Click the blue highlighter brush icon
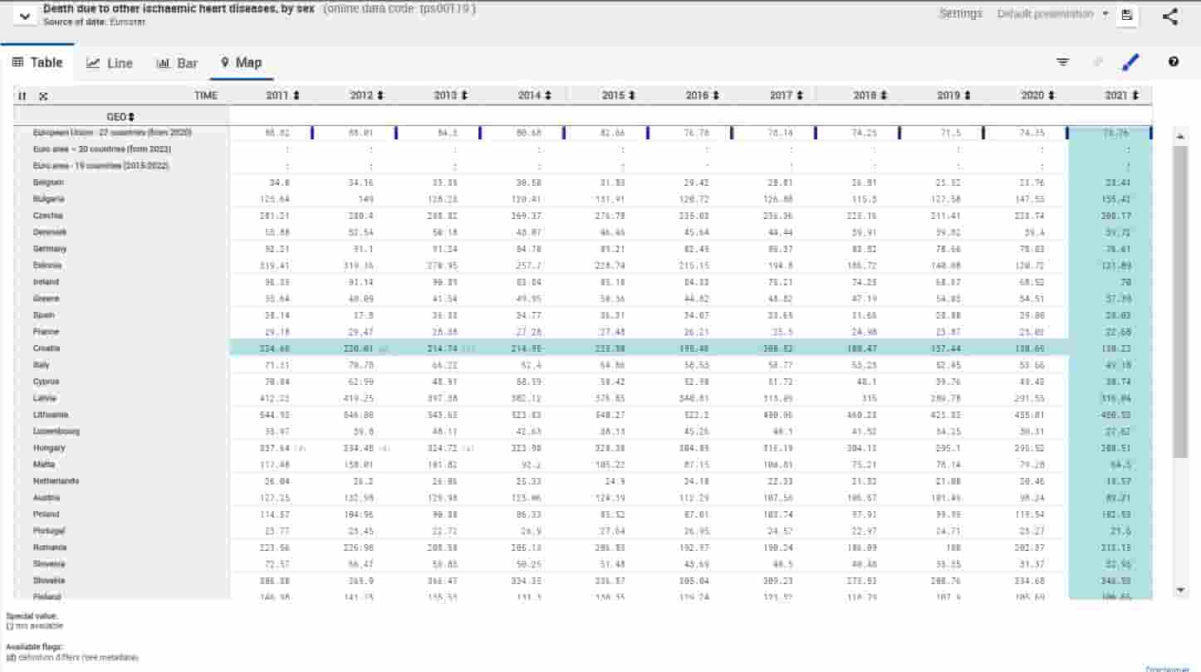The width and height of the screenshot is (1201, 672). (1130, 62)
